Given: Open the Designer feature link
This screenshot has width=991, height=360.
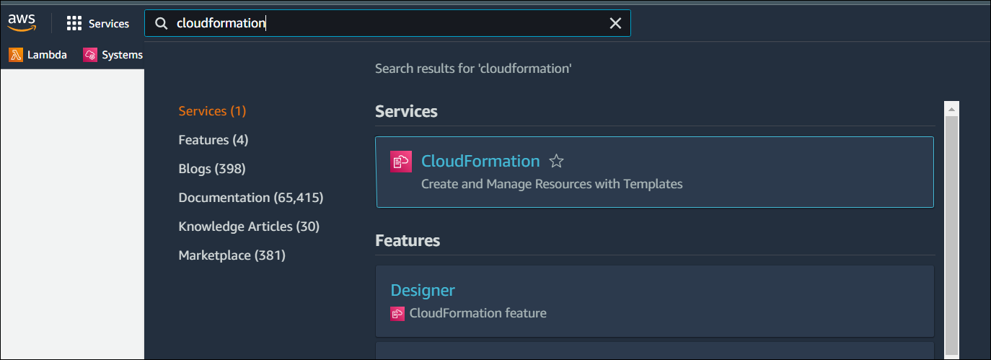Looking at the screenshot, I should coord(423,290).
